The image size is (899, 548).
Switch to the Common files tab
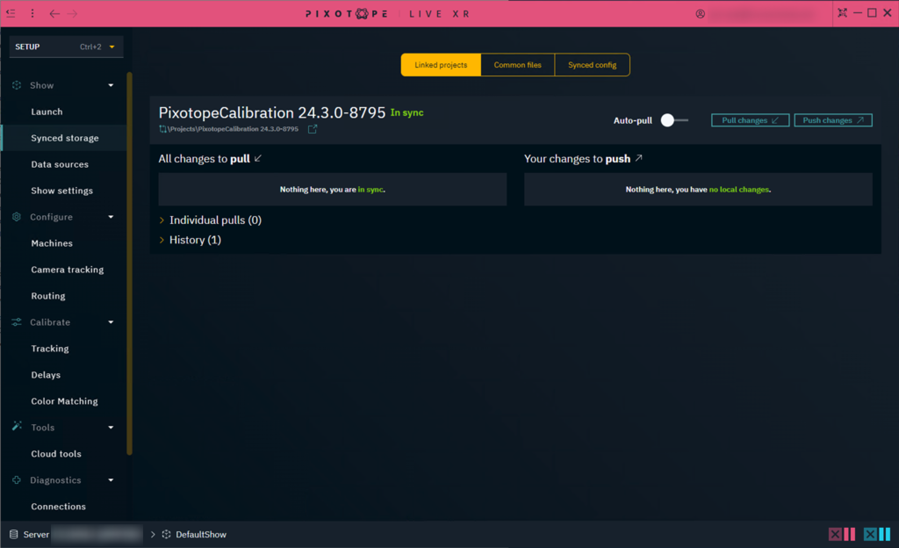pyautogui.click(x=517, y=65)
